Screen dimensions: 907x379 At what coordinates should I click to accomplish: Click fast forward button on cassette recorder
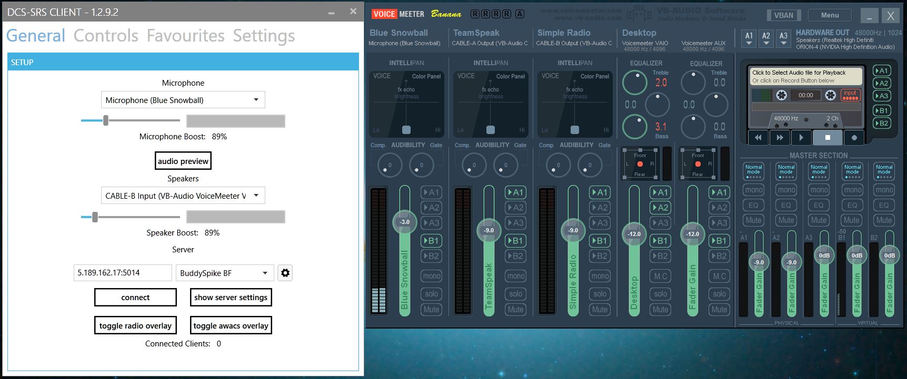click(x=780, y=138)
